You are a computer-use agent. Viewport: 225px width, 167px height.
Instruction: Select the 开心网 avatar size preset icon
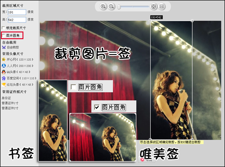[4, 59]
